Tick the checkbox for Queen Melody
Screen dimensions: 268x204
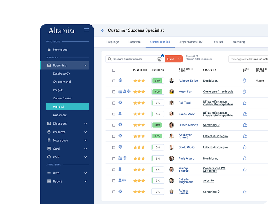114,125
